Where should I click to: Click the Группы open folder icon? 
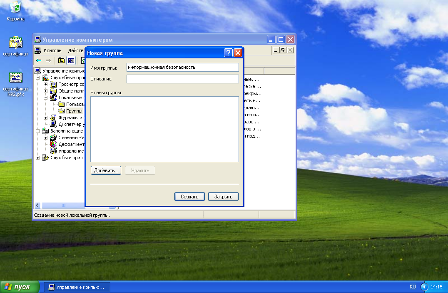coord(61,111)
